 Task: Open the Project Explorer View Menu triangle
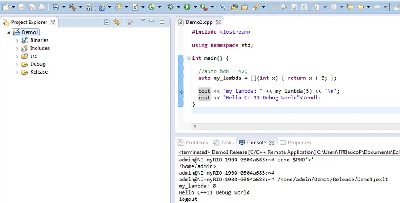pyautogui.click(x=143, y=20)
